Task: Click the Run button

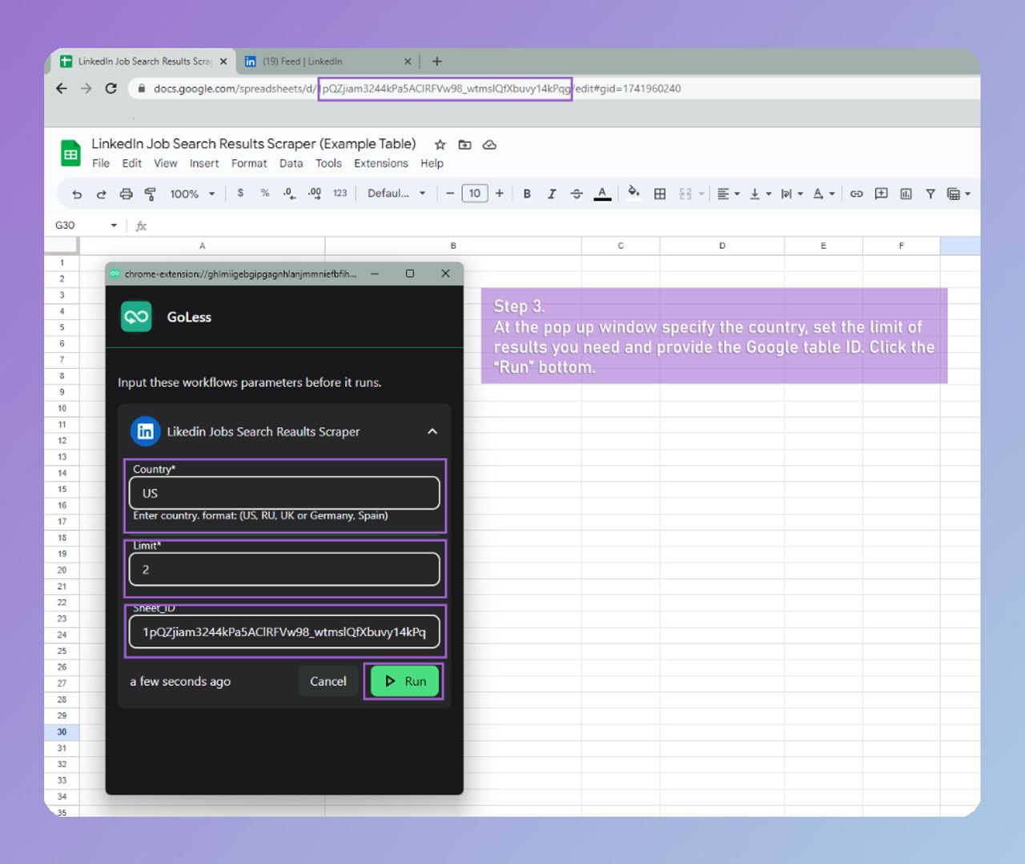Action: coord(404,682)
